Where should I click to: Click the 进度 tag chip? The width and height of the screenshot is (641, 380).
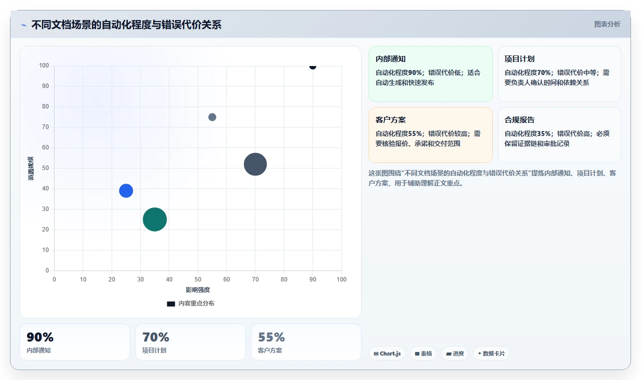[455, 353]
